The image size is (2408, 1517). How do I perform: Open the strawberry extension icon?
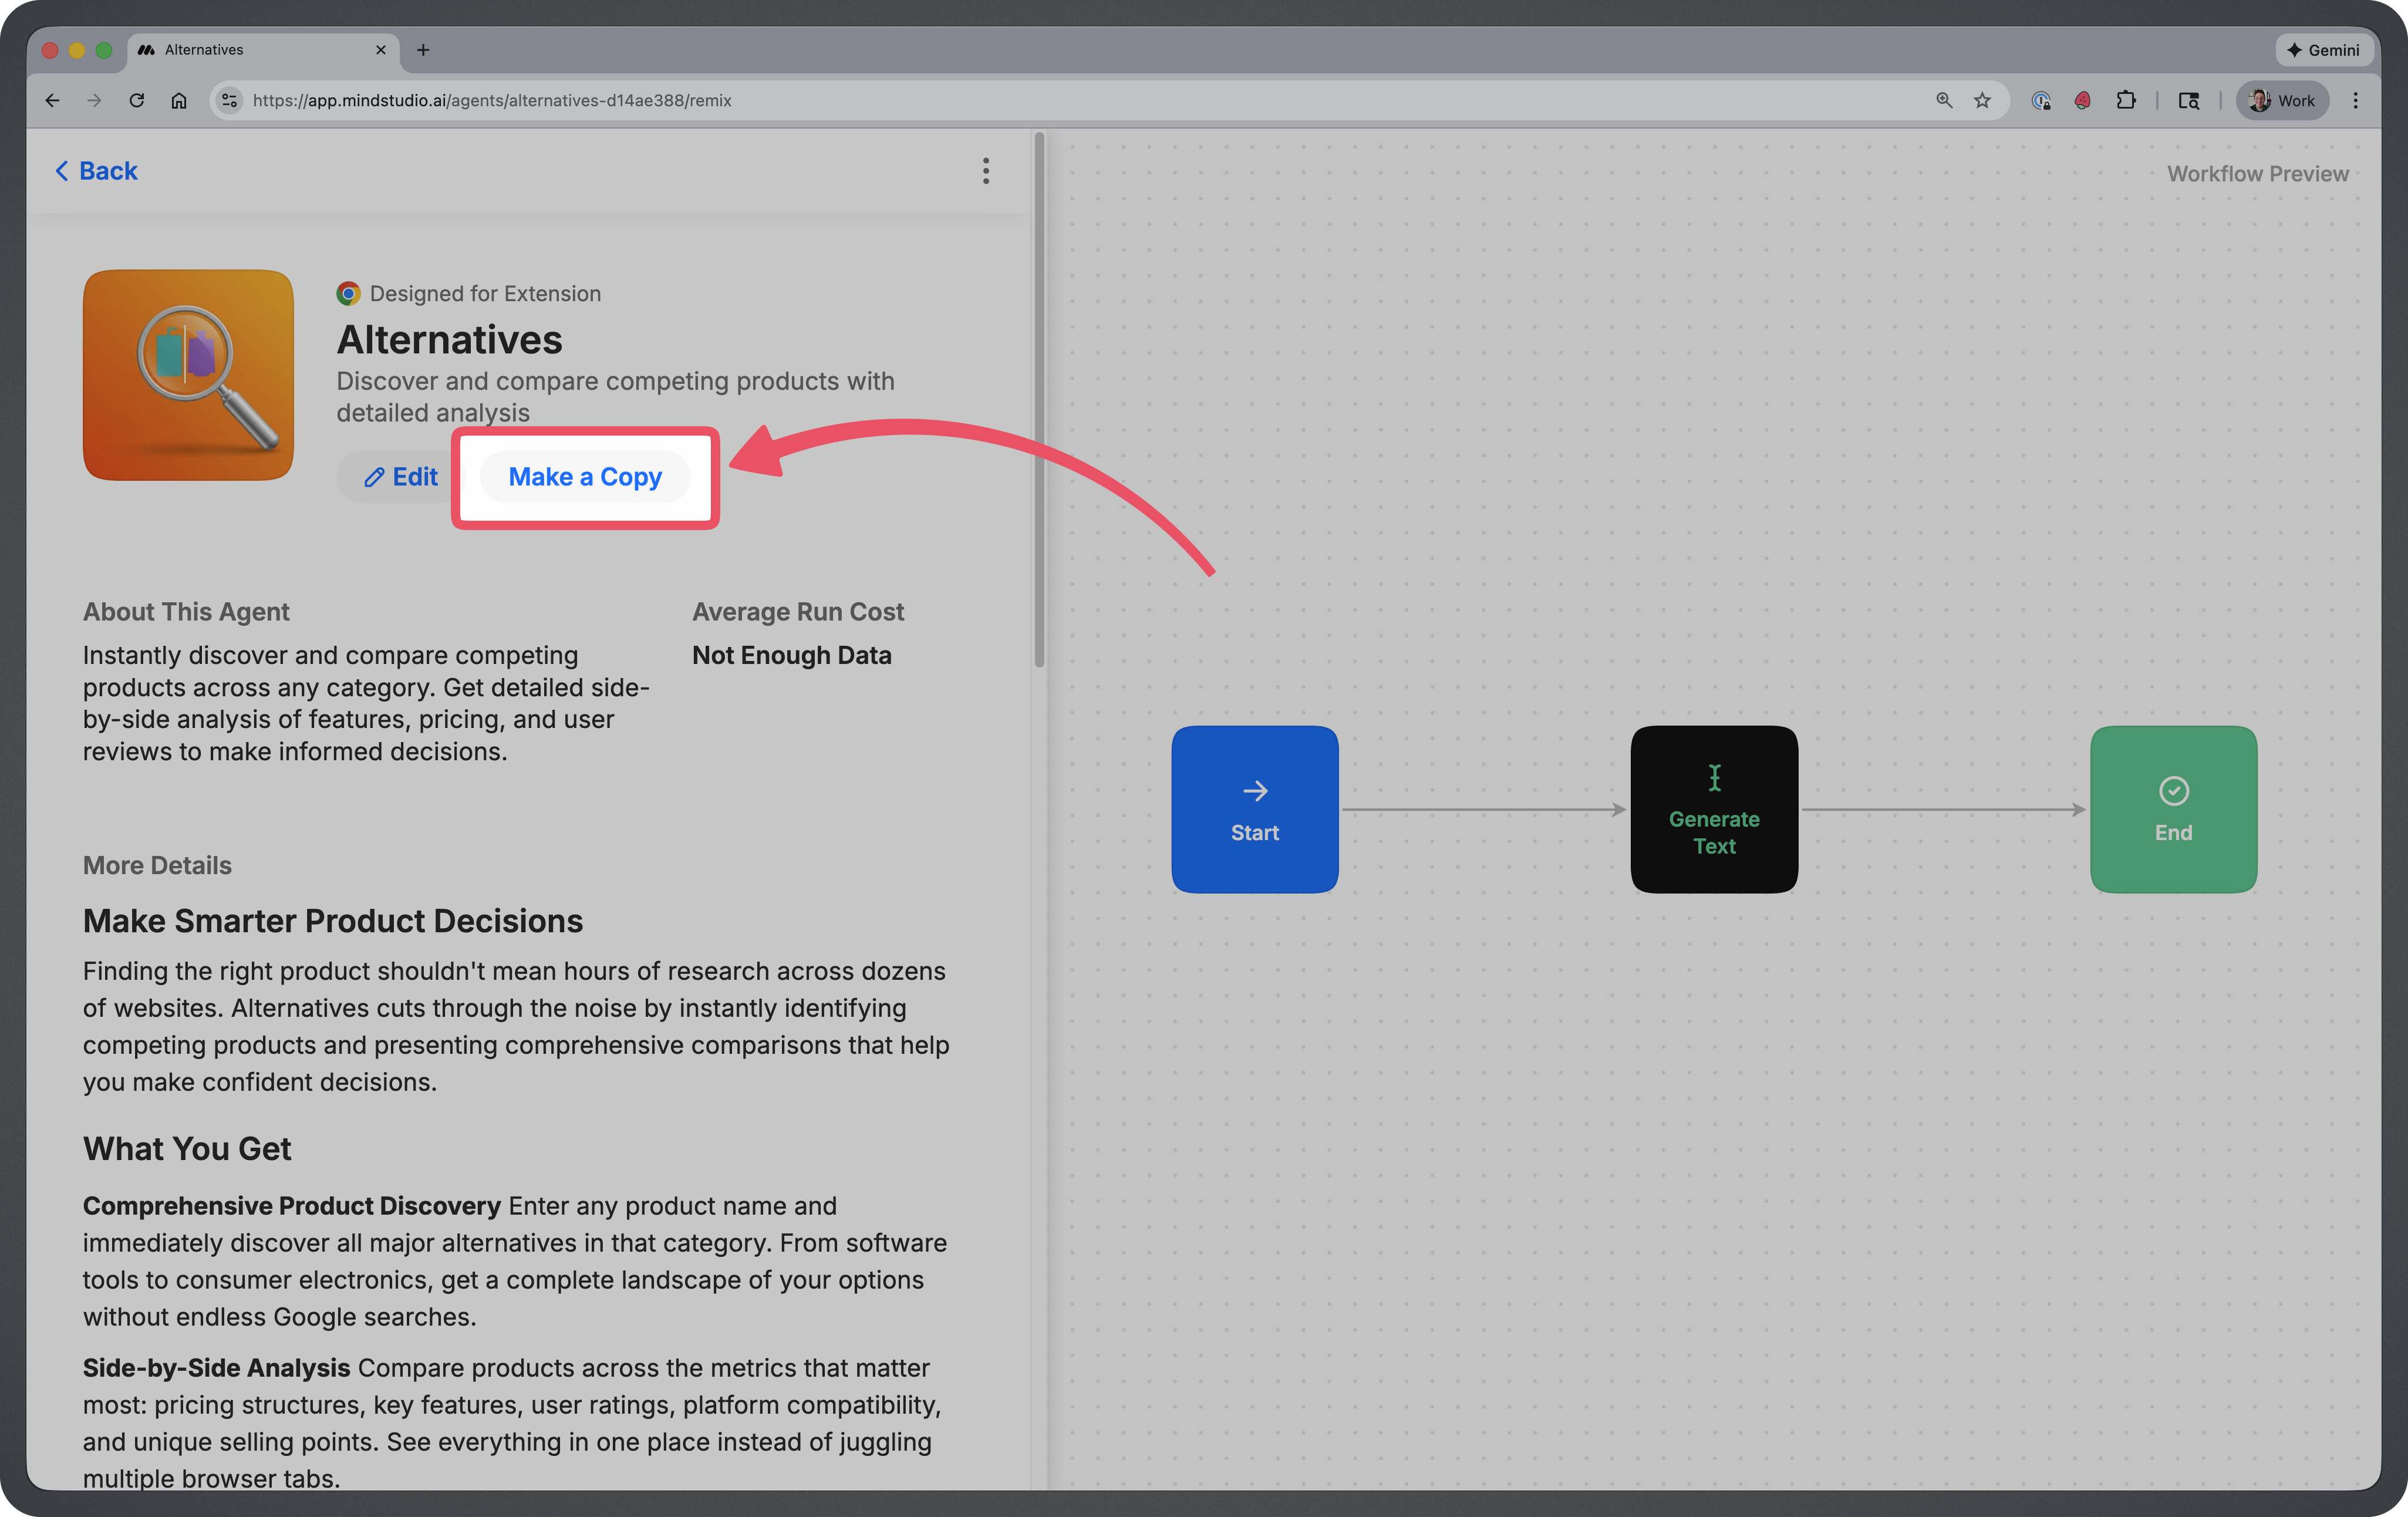point(2082,100)
